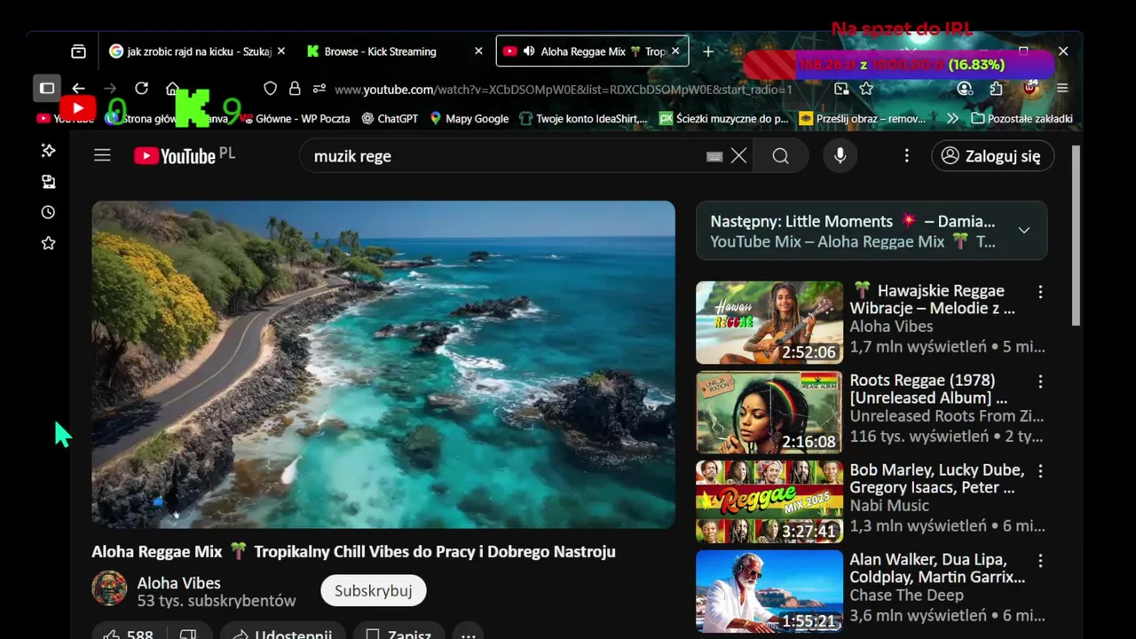Open options for Hawajskie Reggae Wibracje video
This screenshot has width=1136, height=639.
pos(1040,292)
